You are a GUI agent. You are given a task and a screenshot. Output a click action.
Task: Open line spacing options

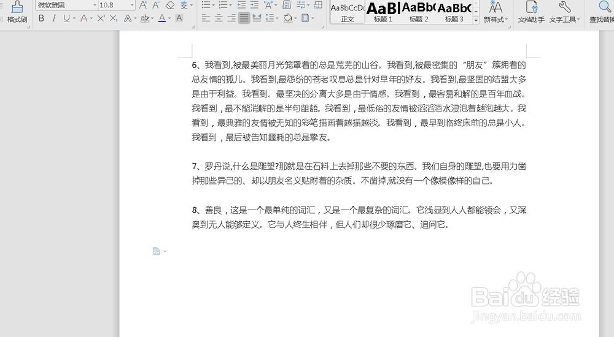270,18
